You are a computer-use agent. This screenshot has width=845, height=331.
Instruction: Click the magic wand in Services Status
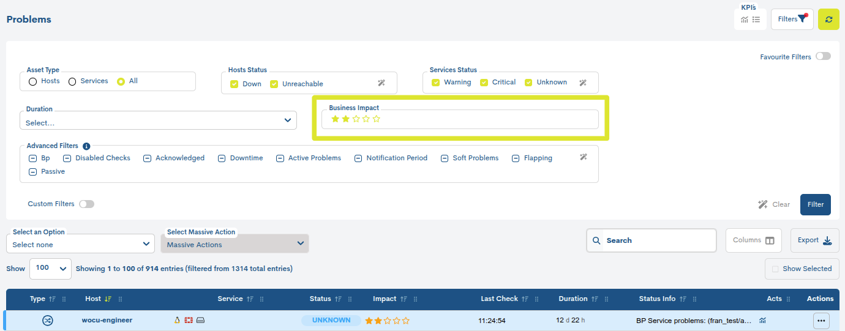(x=583, y=83)
